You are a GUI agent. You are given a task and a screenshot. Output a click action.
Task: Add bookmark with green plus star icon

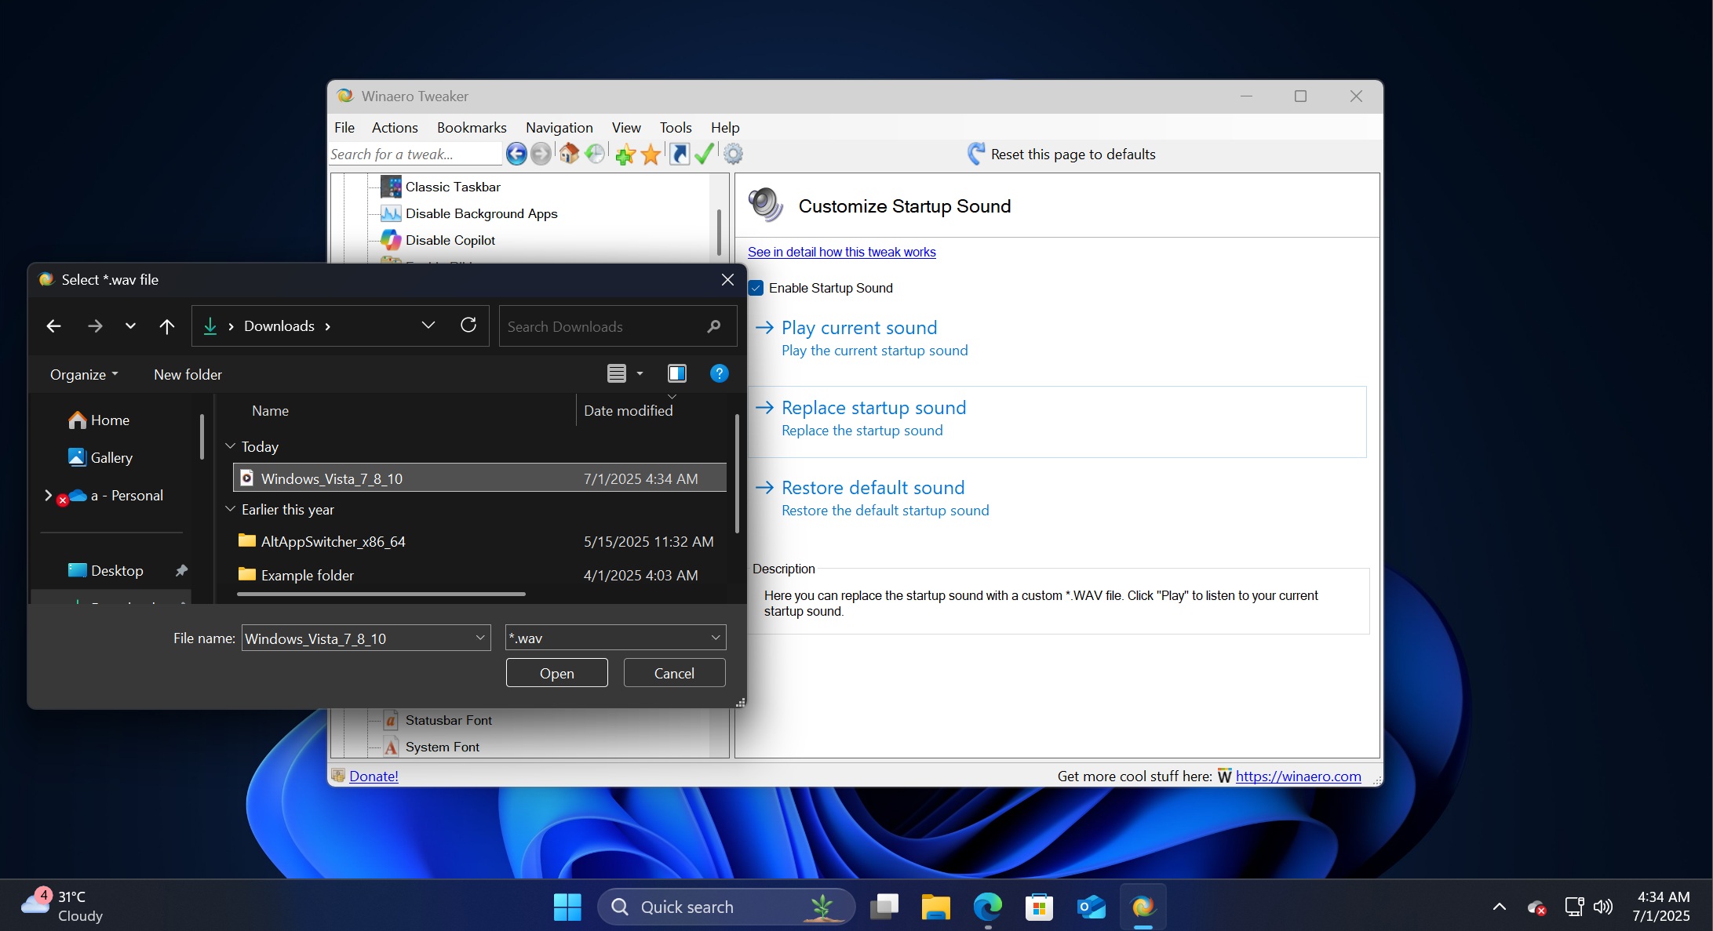pos(625,155)
